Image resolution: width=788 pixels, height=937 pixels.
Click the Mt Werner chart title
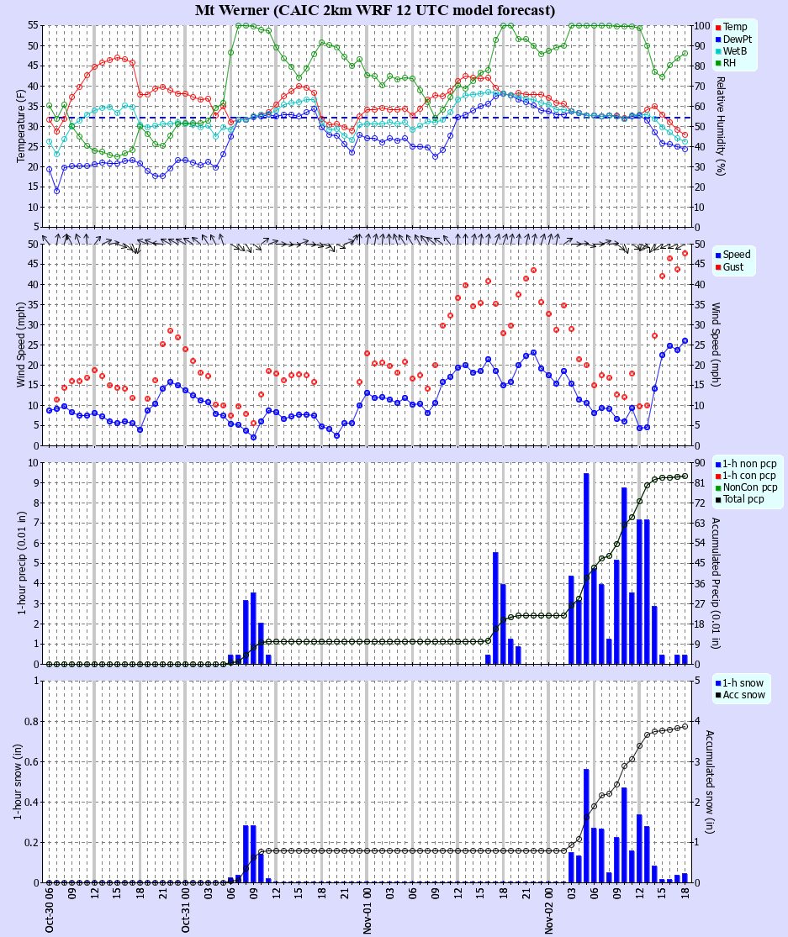point(375,10)
